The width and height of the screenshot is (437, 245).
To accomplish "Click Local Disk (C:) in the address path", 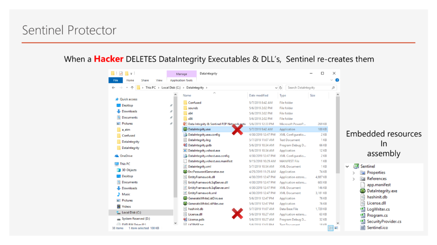I will click(171, 88).
